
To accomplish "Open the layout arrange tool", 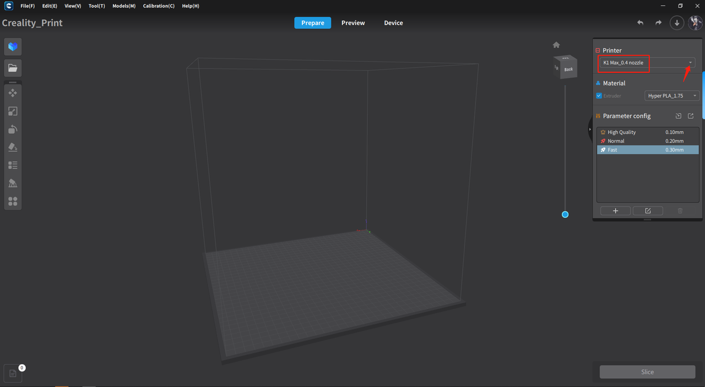I will [x=13, y=201].
